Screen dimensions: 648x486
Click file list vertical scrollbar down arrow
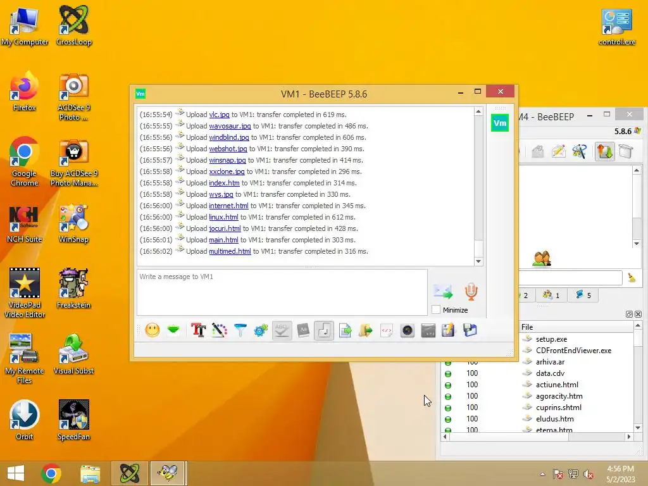638,428
